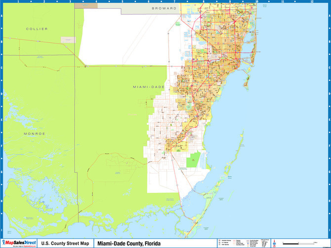Click grid row letter A on left border

tap(1, 16)
